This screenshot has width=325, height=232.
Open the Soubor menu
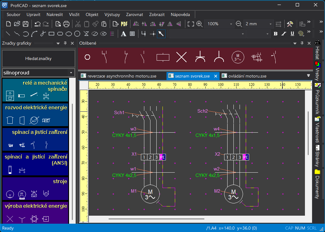click(x=14, y=14)
